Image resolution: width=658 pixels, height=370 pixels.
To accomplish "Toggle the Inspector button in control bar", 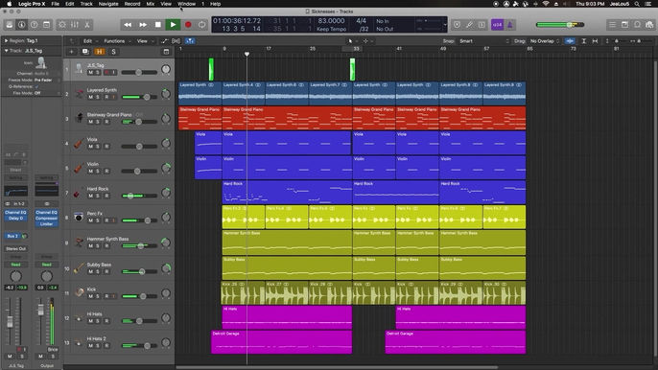I will pyautogui.click(x=21, y=25).
